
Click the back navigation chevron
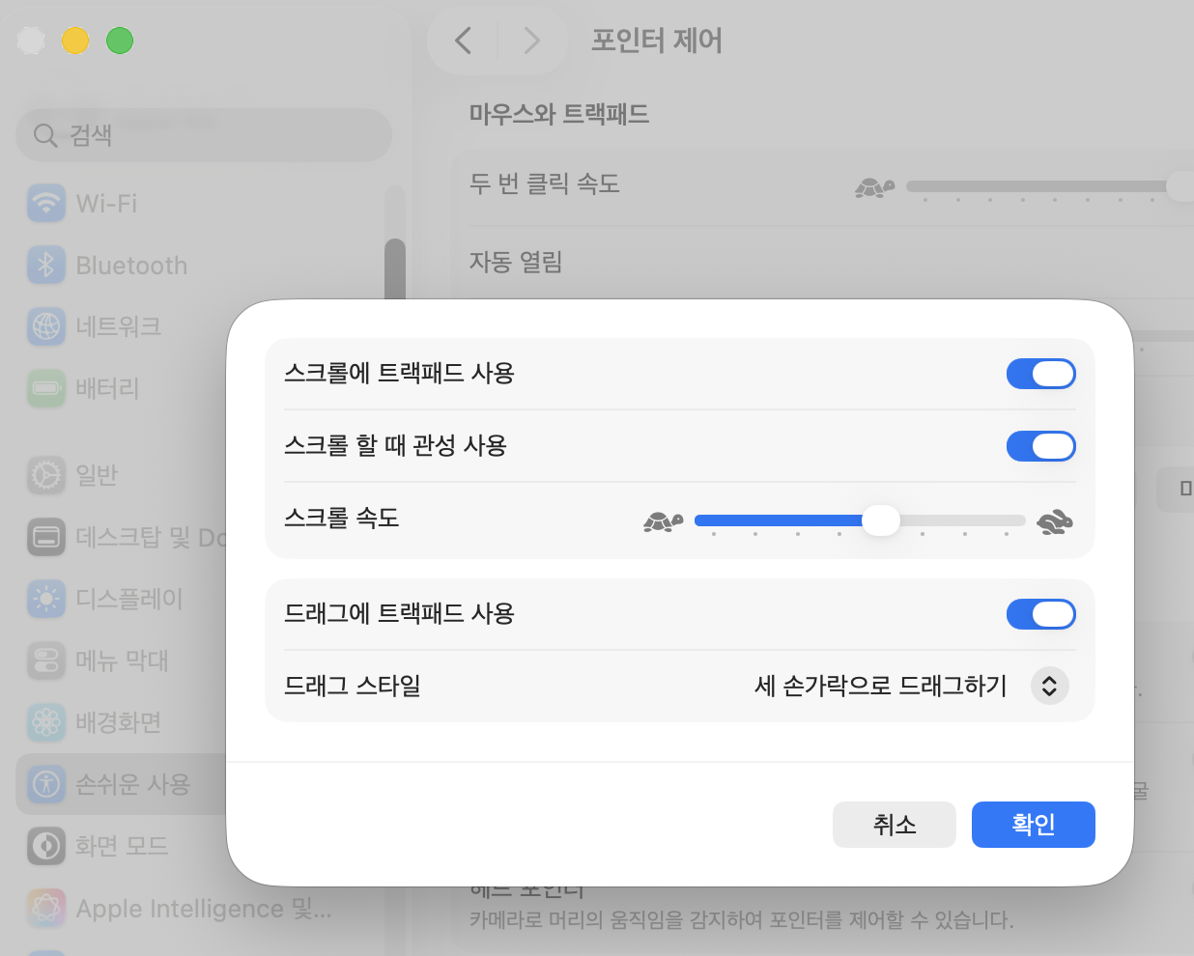coord(462,41)
